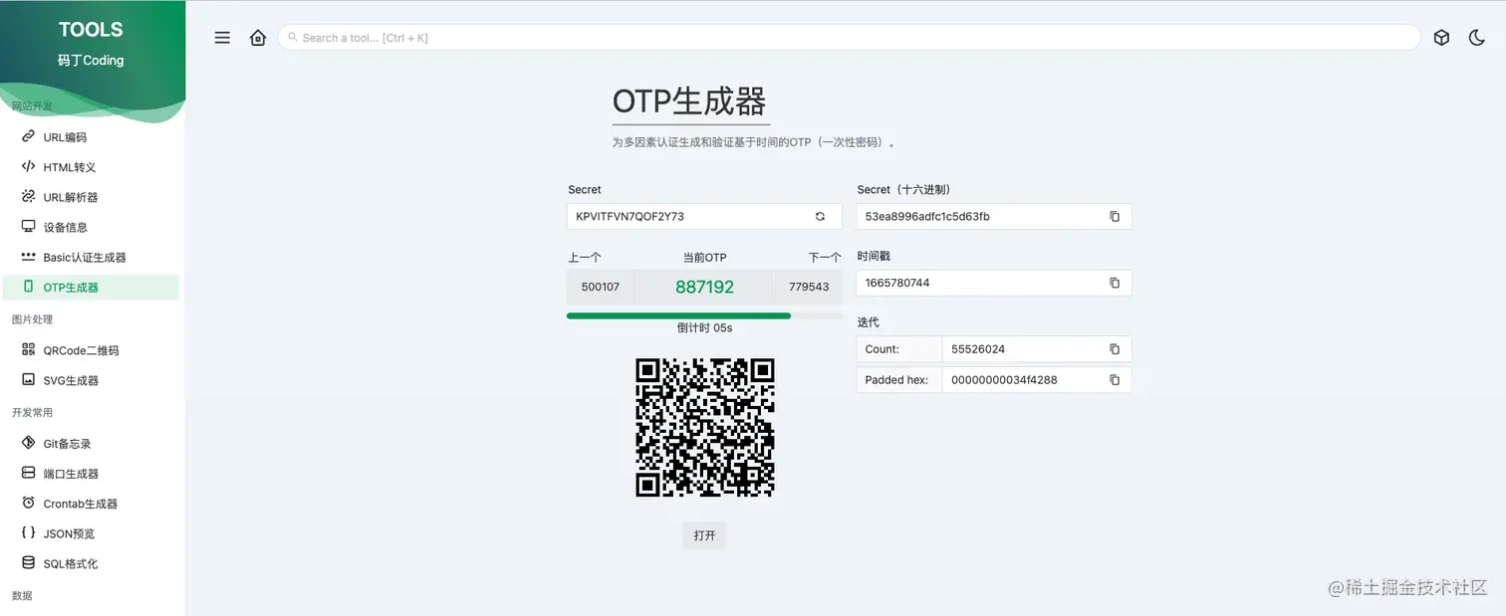The height and width of the screenshot is (616, 1506).
Task: Click the OTP生成器 page heading
Action: click(x=689, y=102)
